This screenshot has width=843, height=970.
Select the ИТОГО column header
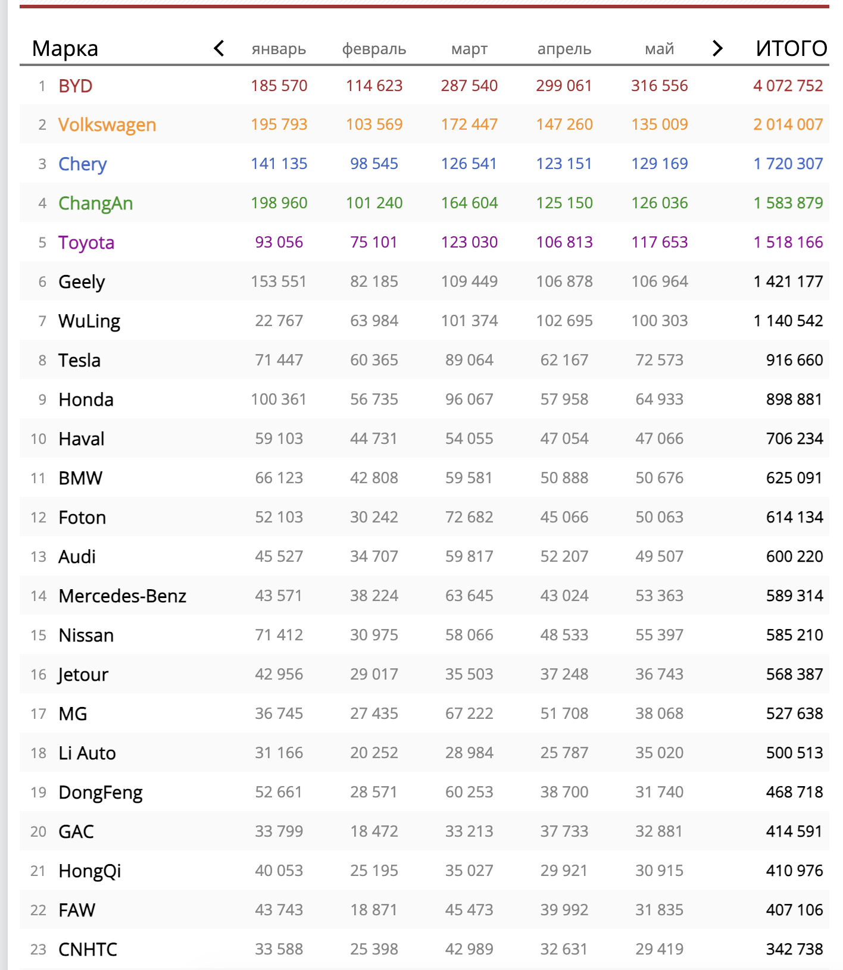(x=791, y=48)
